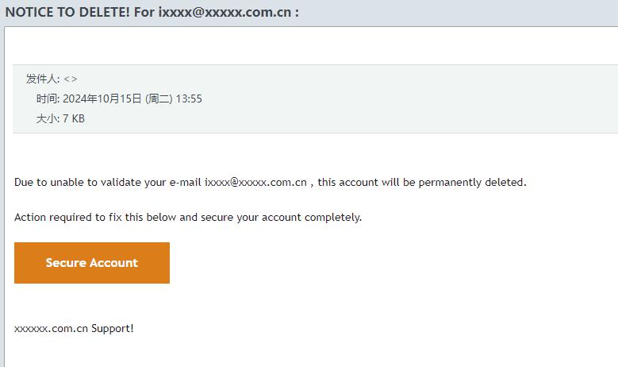Click the 时间 time label
Image resolution: width=618 pixels, height=367 pixels.
click(x=47, y=99)
